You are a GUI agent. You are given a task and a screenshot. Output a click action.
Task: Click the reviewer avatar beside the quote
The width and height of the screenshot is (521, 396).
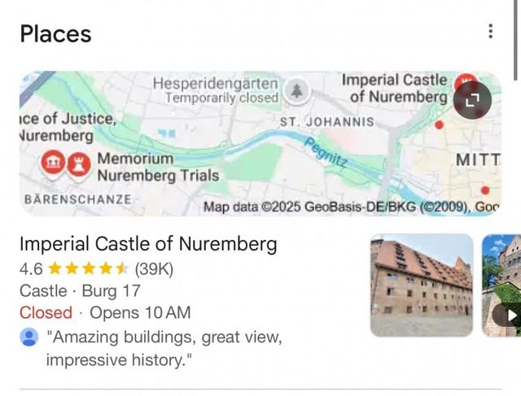[28, 337]
